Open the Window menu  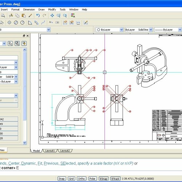point(74,9)
